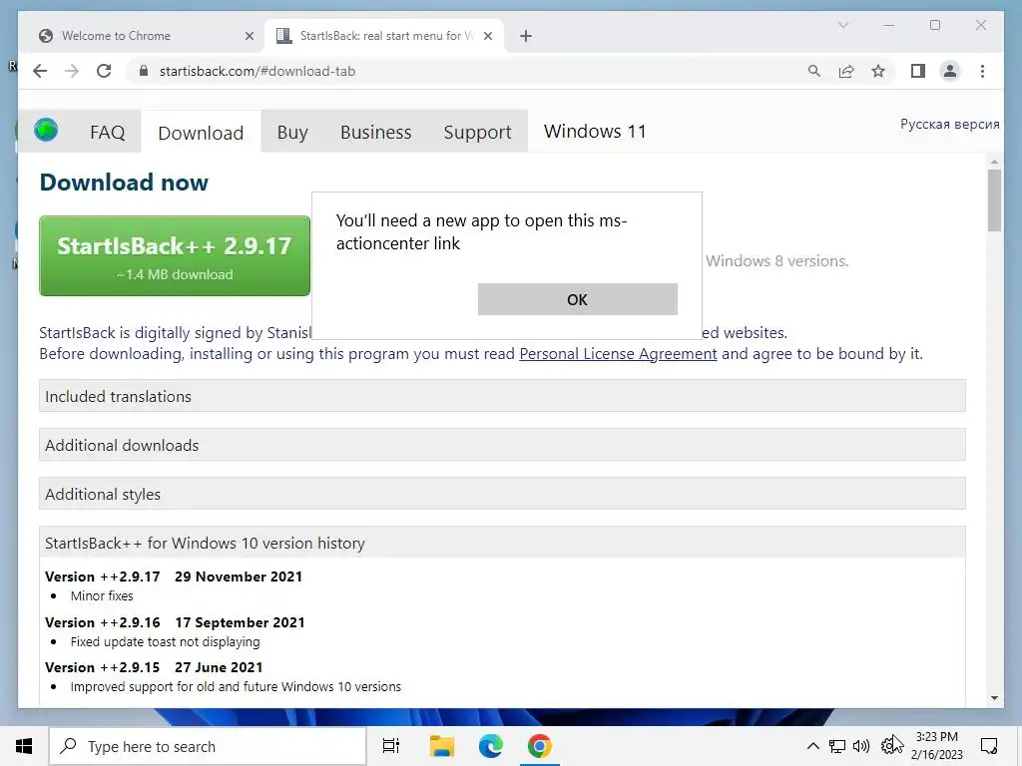Open the Windows Start button

[x=24, y=746]
